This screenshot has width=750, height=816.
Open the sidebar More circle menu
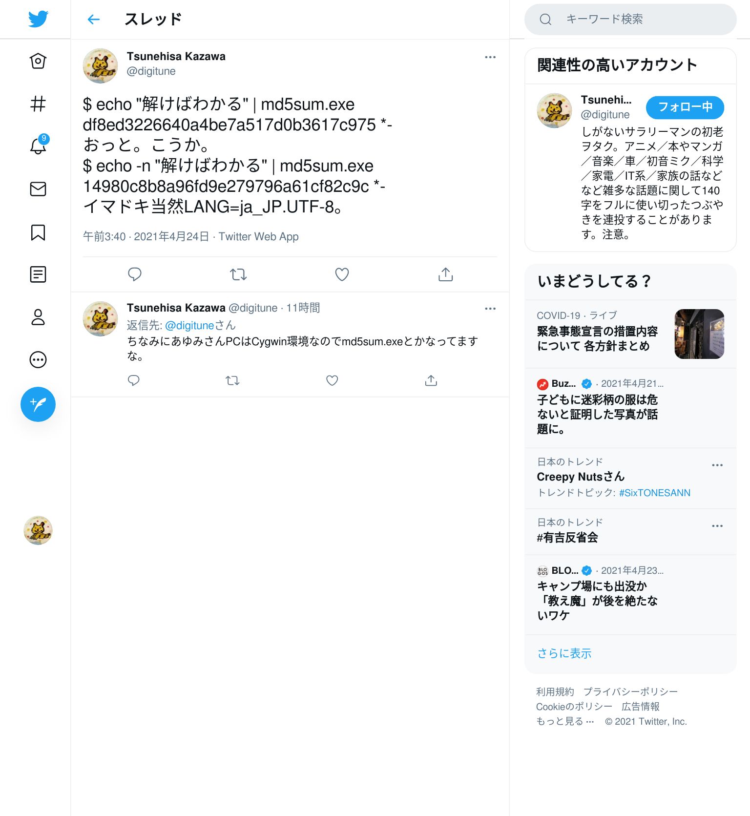[x=38, y=360]
